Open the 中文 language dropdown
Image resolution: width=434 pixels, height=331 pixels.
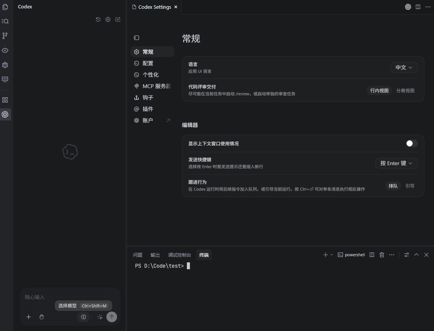coord(404,67)
